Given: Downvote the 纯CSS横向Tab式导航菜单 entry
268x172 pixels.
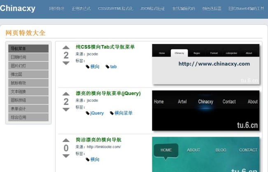Looking at the screenshot, I should [x=66, y=63].
